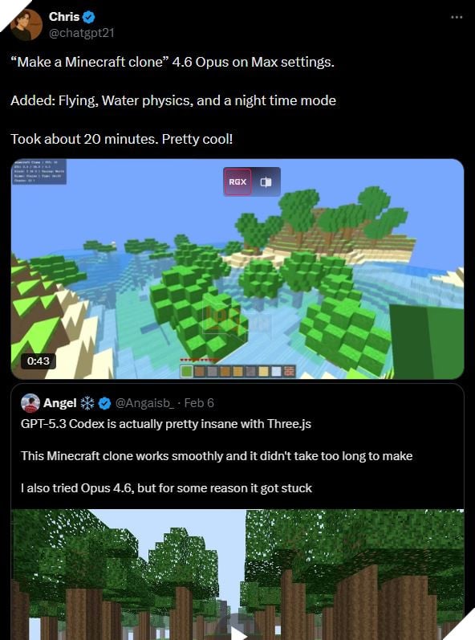
Task: Select the green grass block hotbar slot
Action: click(187, 371)
